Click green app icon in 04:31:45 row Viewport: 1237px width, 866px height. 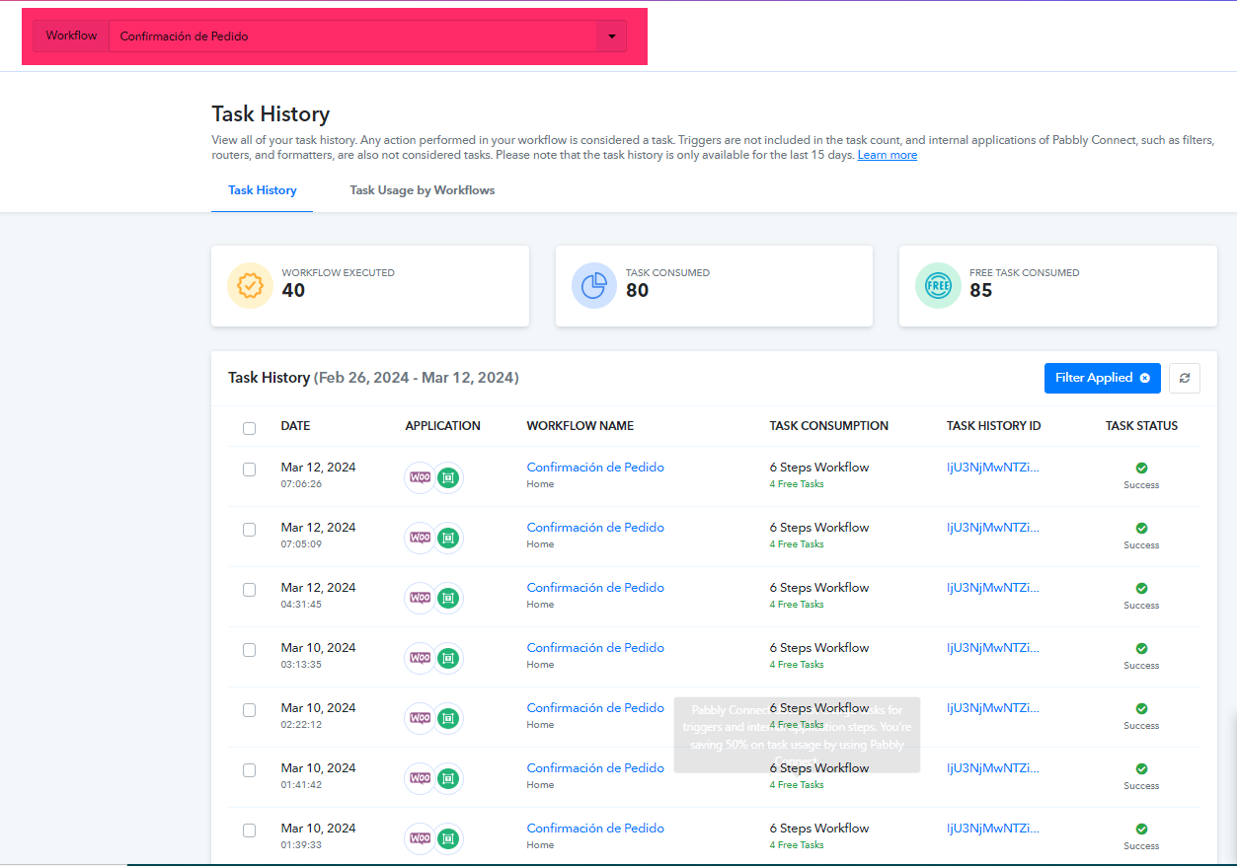coord(448,598)
